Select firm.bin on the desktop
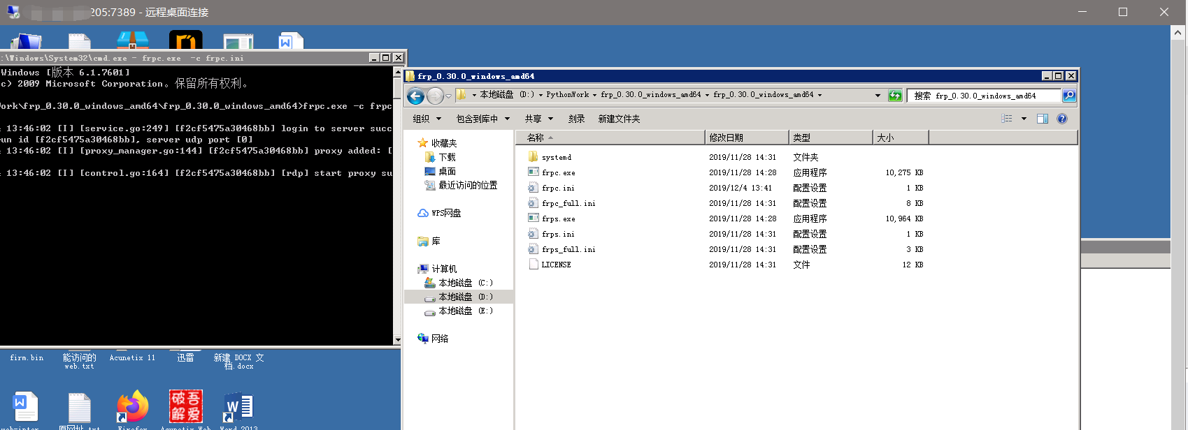Viewport: 1188px width, 430px height. pyautogui.click(x=27, y=357)
